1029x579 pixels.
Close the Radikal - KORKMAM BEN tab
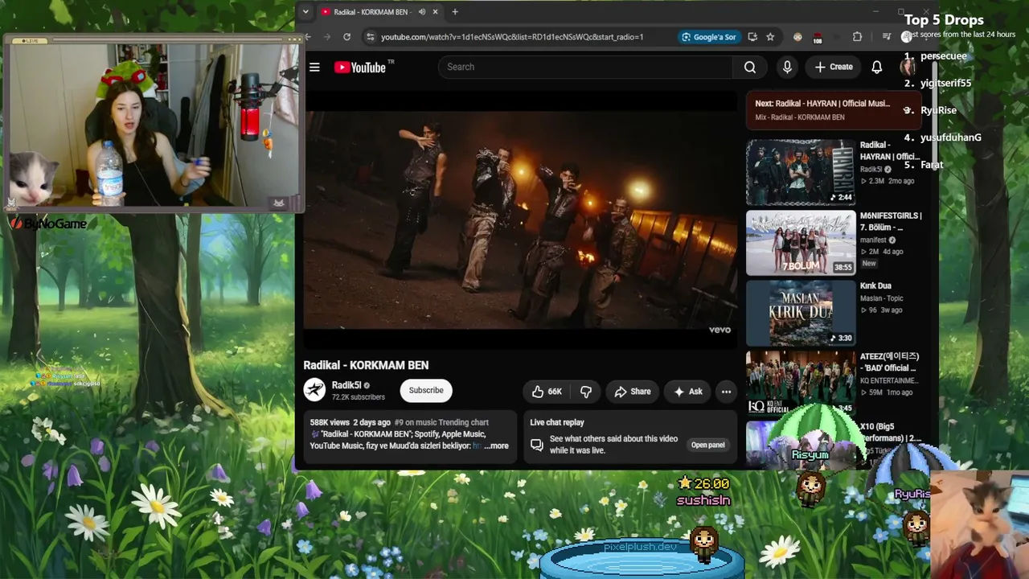[435, 12]
